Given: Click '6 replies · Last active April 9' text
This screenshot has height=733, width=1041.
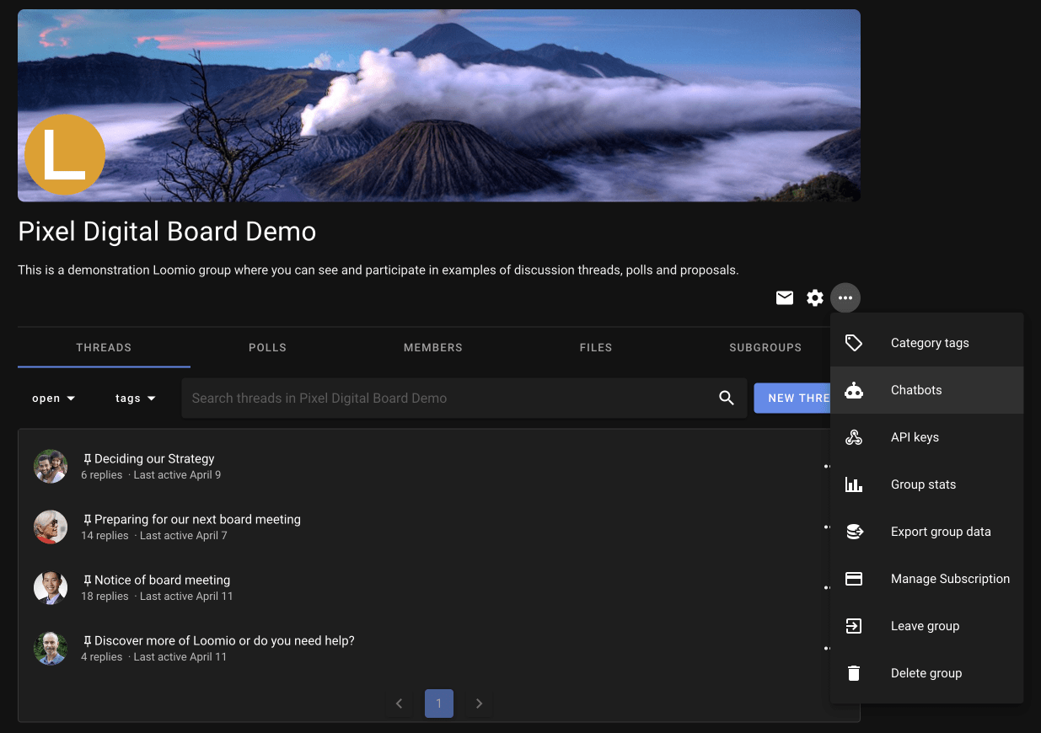Looking at the screenshot, I should [151, 475].
